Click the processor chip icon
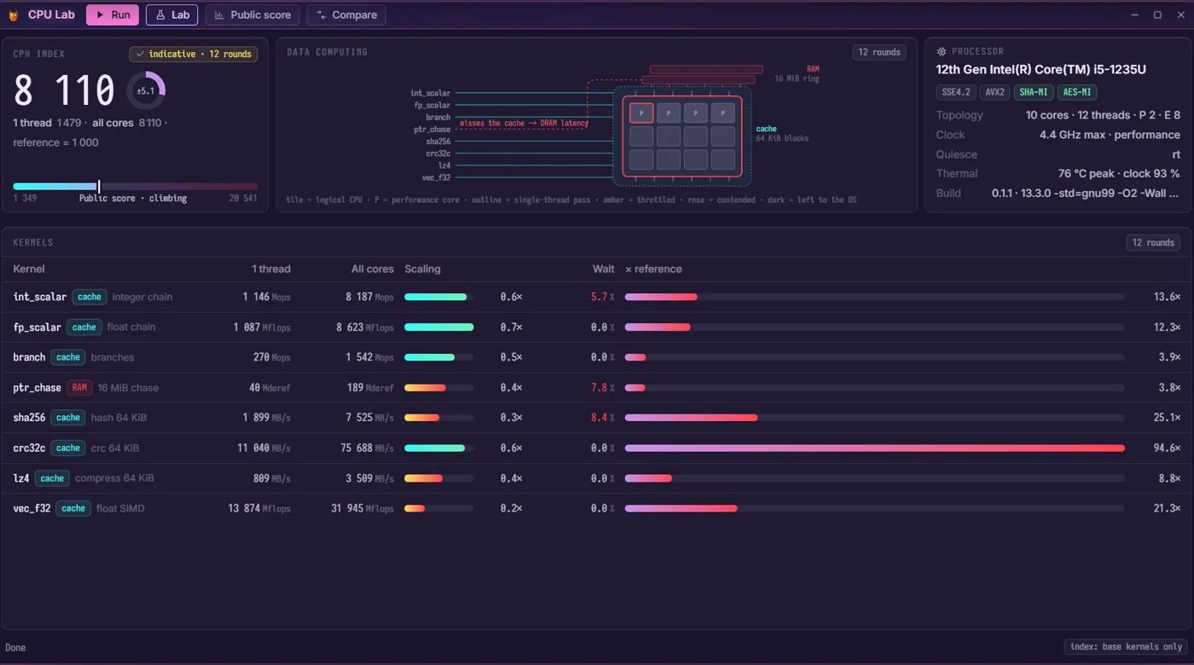1194x665 pixels. 942,51
